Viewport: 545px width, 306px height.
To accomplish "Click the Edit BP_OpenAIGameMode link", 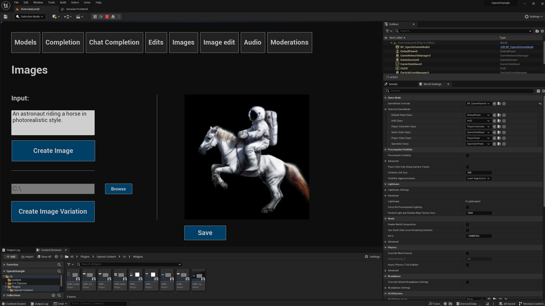I will pos(517,47).
